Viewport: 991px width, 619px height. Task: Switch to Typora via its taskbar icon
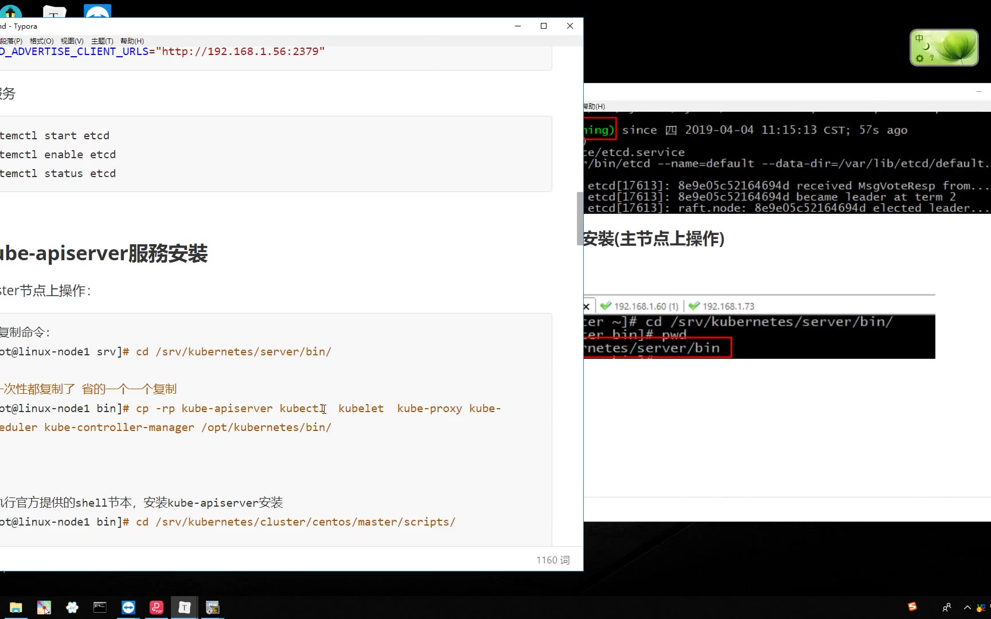(184, 608)
